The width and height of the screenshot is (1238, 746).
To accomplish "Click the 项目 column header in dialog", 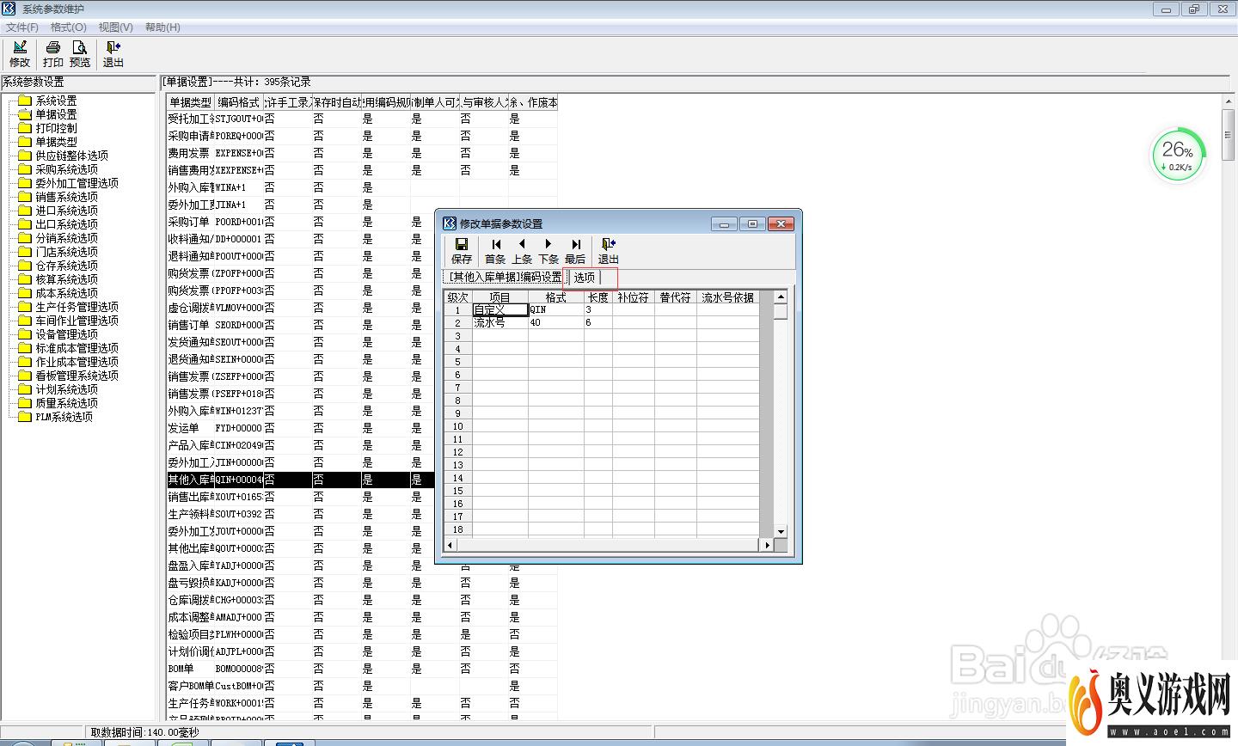I will coord(499,297).
